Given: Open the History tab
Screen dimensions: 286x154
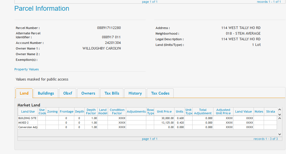Looking at the screenshot, I should point(135,93).
